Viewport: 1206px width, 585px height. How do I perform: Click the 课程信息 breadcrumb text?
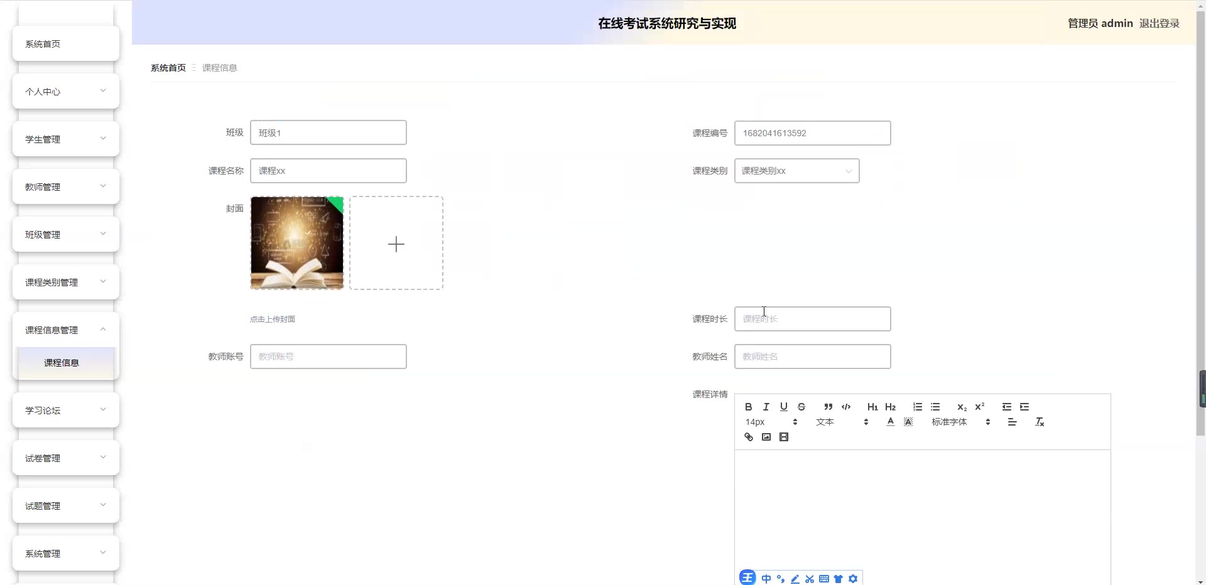(219, 68)
